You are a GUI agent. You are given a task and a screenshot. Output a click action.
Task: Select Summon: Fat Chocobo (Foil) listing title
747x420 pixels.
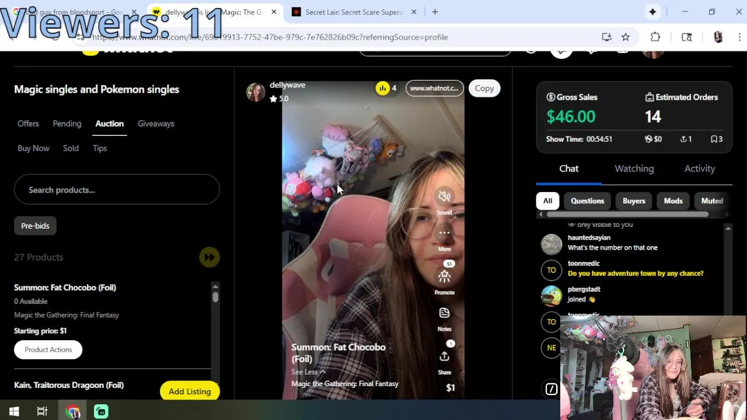click(x=65, y=288)
